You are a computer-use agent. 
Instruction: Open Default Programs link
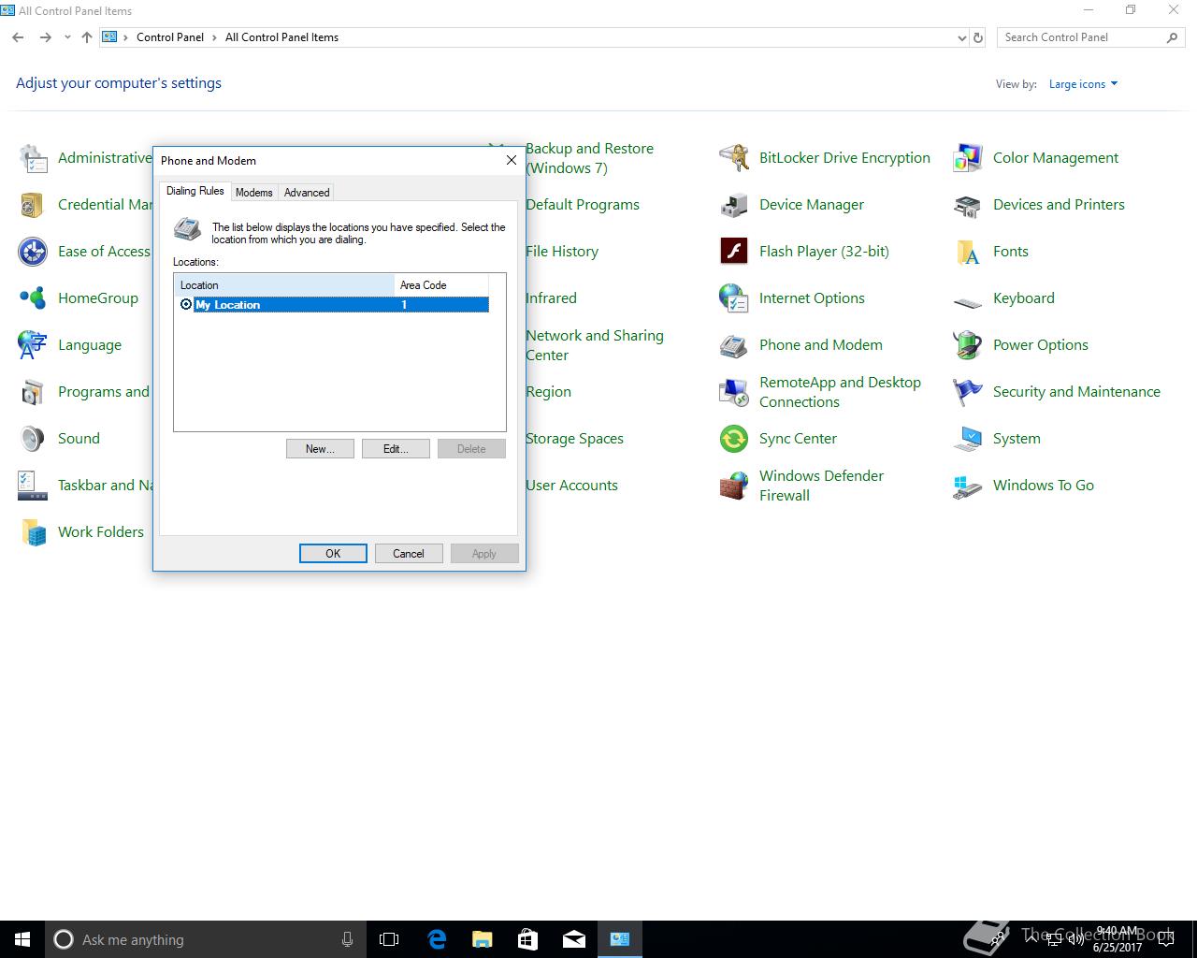pos(583,205)
